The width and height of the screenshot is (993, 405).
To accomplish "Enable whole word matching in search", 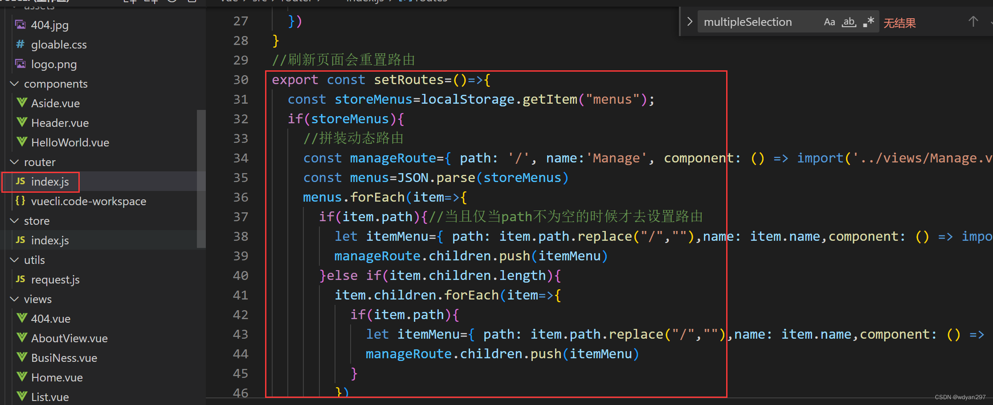I will [x=848, y=21].
